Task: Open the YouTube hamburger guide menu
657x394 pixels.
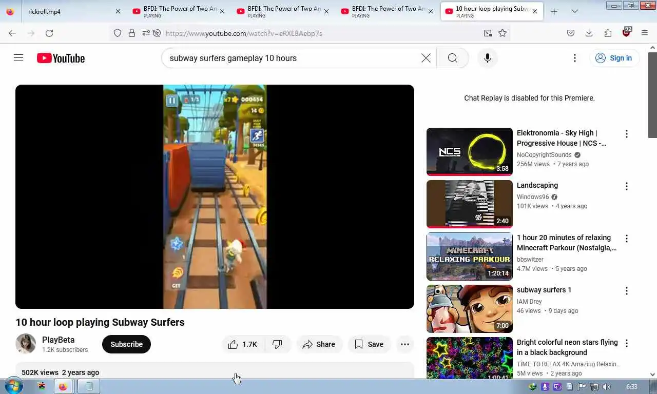Action: pos(18,58)
